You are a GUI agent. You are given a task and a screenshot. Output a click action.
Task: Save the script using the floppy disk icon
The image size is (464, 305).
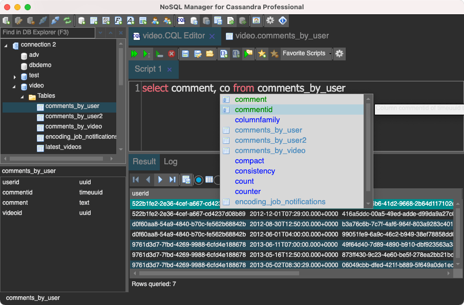point(185,54)
